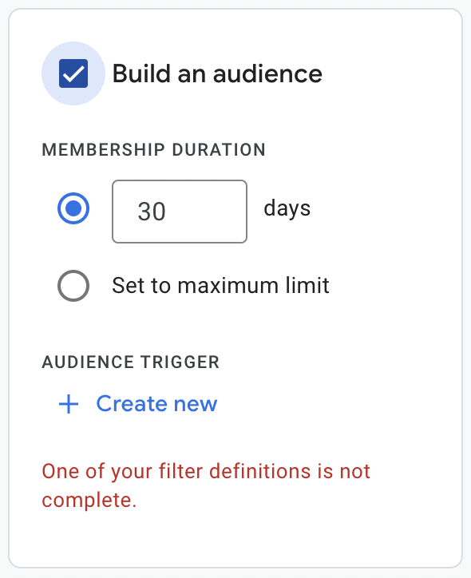This screenshot has height=578, width=471.
Task: Click the AUDIENCE TRIGGER heading
Action: 131,362
